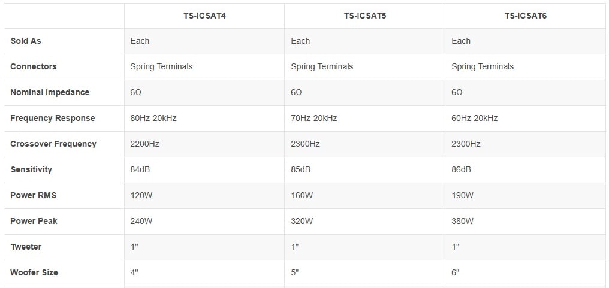Click the Frequency Response row label

click(x=53, y=118)
